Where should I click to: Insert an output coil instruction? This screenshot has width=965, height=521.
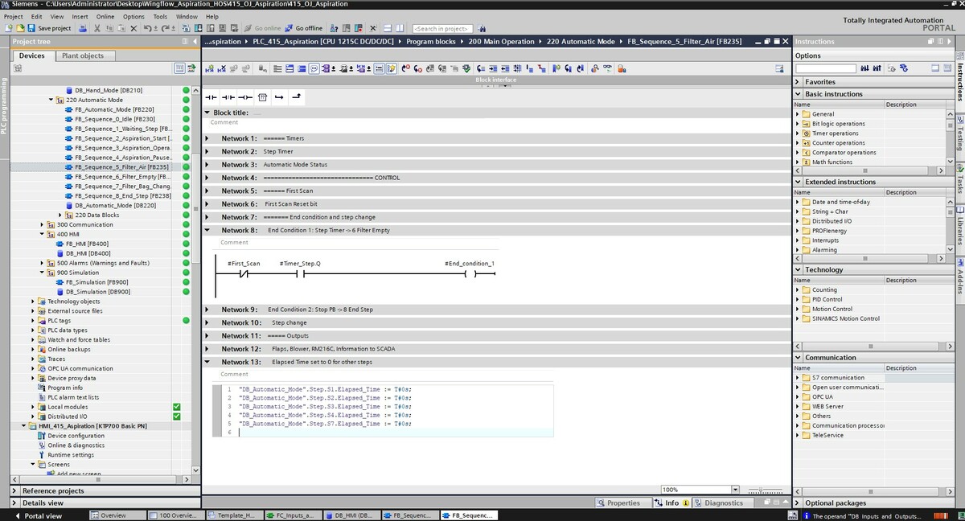pyautogui.click(x=245, y=97)
